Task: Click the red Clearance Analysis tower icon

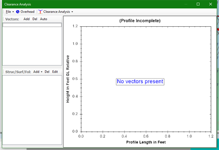Action: coord(40,12)
